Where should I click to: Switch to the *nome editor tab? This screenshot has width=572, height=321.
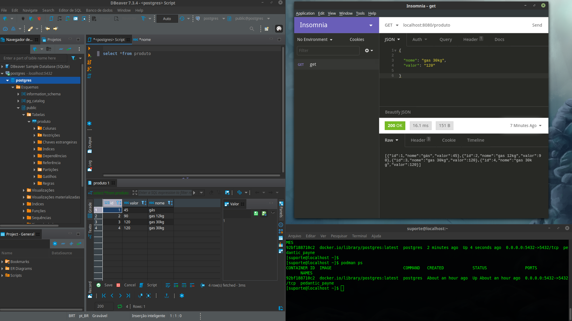[x=142, y=39]
